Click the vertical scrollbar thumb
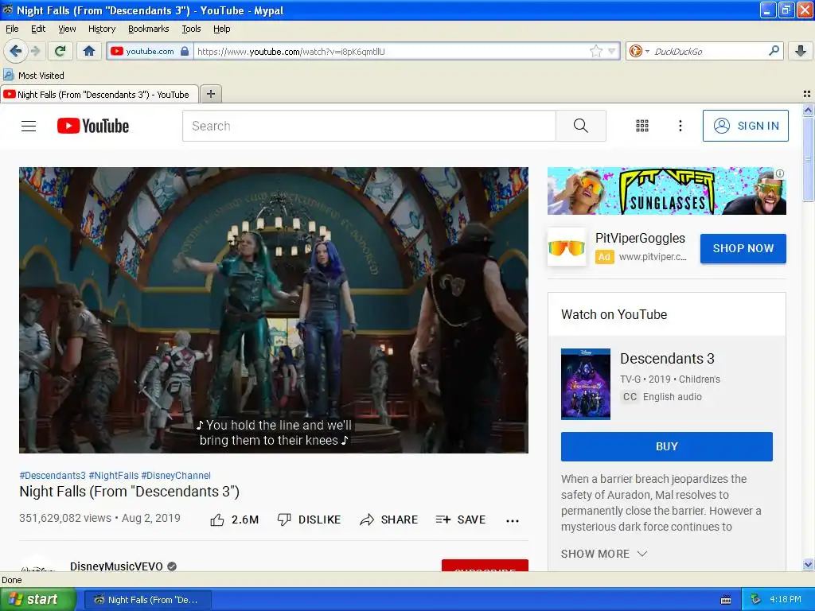 (x=808, y=159)
